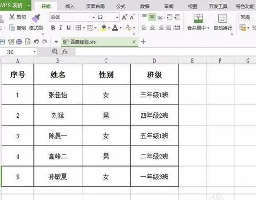Select the cell containing 五年级1班
This screenshot has width=256, height=200.
pyautogui.click(x=154, y=136)
